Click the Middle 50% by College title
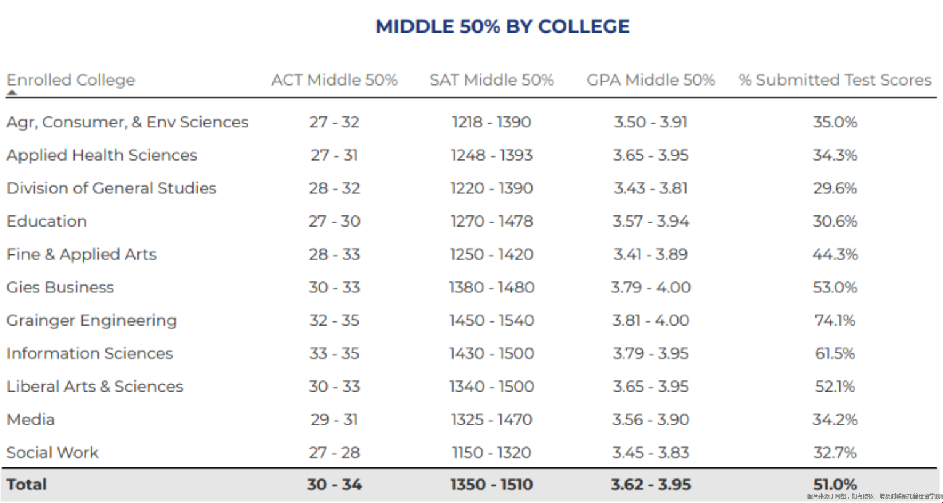The height and width of the screenshot is (503, 943). 502,26
